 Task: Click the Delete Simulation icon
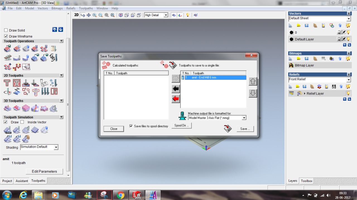click(x=44, y=129)
